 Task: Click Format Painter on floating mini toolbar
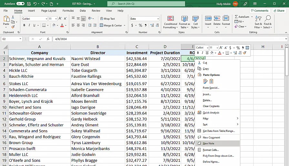click(244, 53)
